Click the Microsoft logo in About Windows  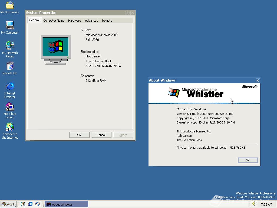click(250, 86)
